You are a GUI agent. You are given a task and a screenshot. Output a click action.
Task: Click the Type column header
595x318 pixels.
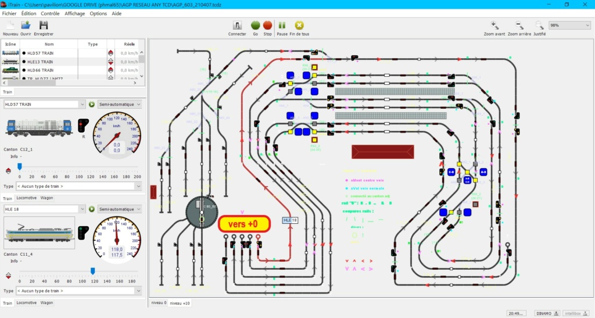tap(92, 44)
